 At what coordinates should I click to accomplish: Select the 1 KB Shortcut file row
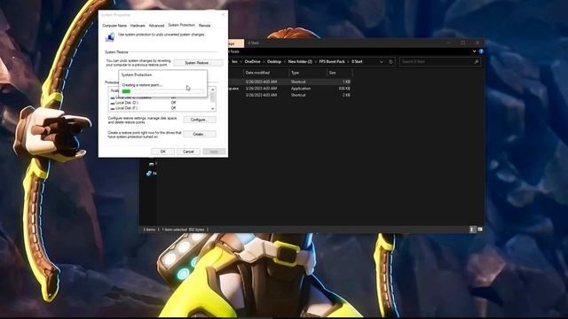[x=291, y=82]
